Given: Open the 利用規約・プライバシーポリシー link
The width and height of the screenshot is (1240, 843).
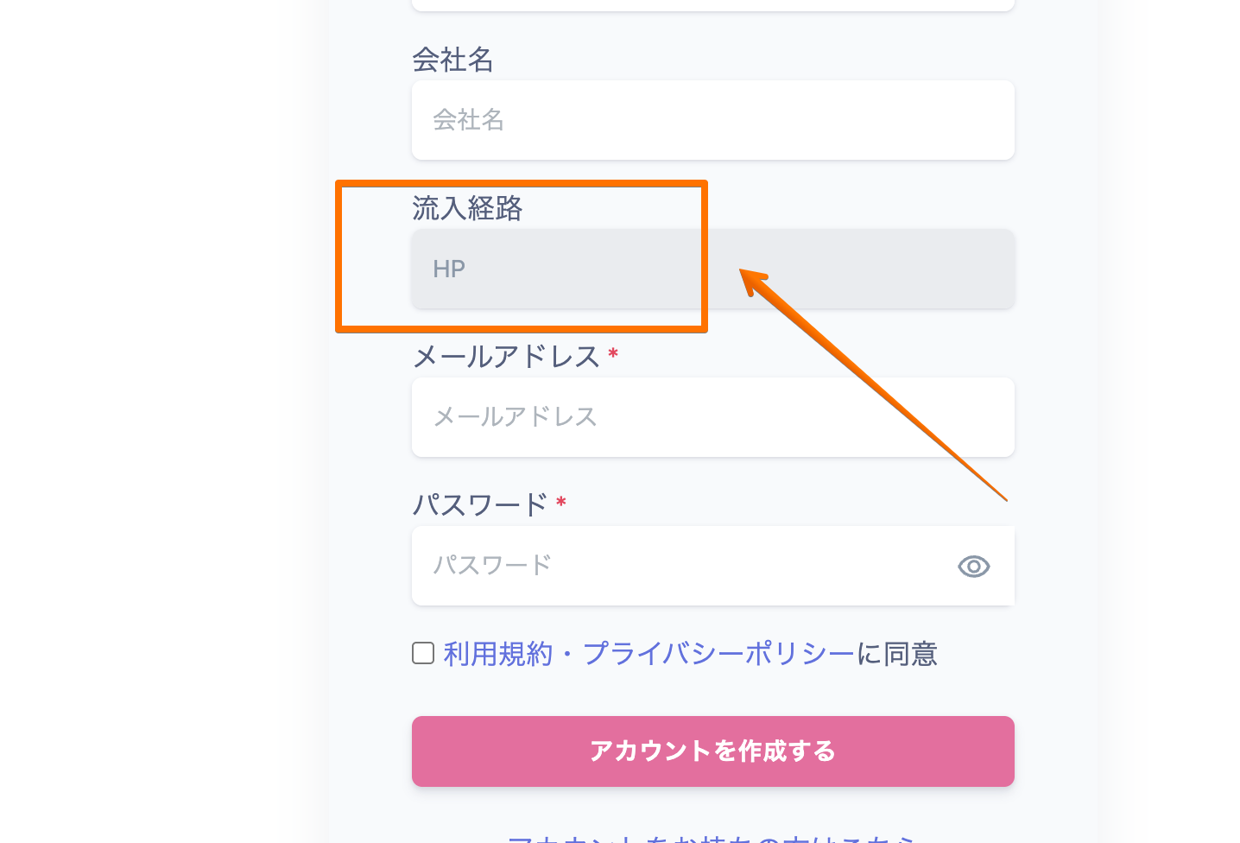Looking at the screenshot, I should (x=648, y=654).
